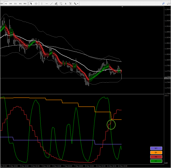Click the '4 Dec 10:00' time label
Viewport: 171px width, 168px height.
click(25, 166)
